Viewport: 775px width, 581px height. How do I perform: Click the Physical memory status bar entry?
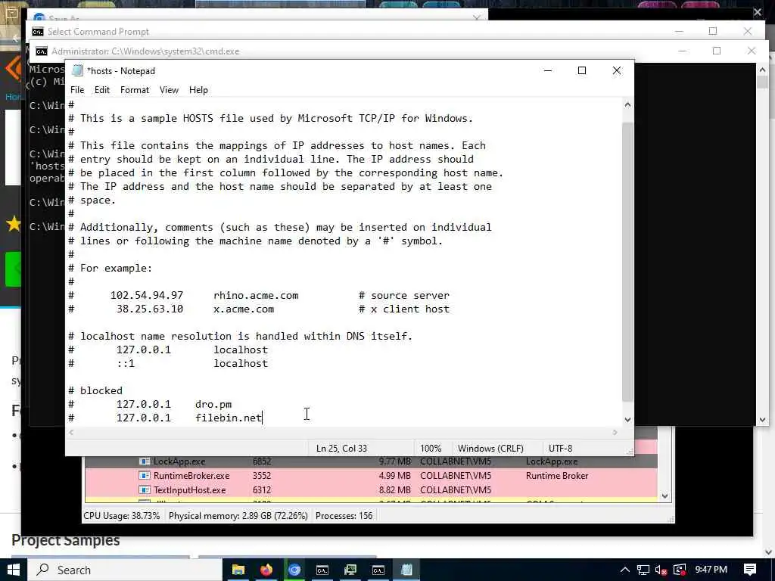click(x=238, y=516)
